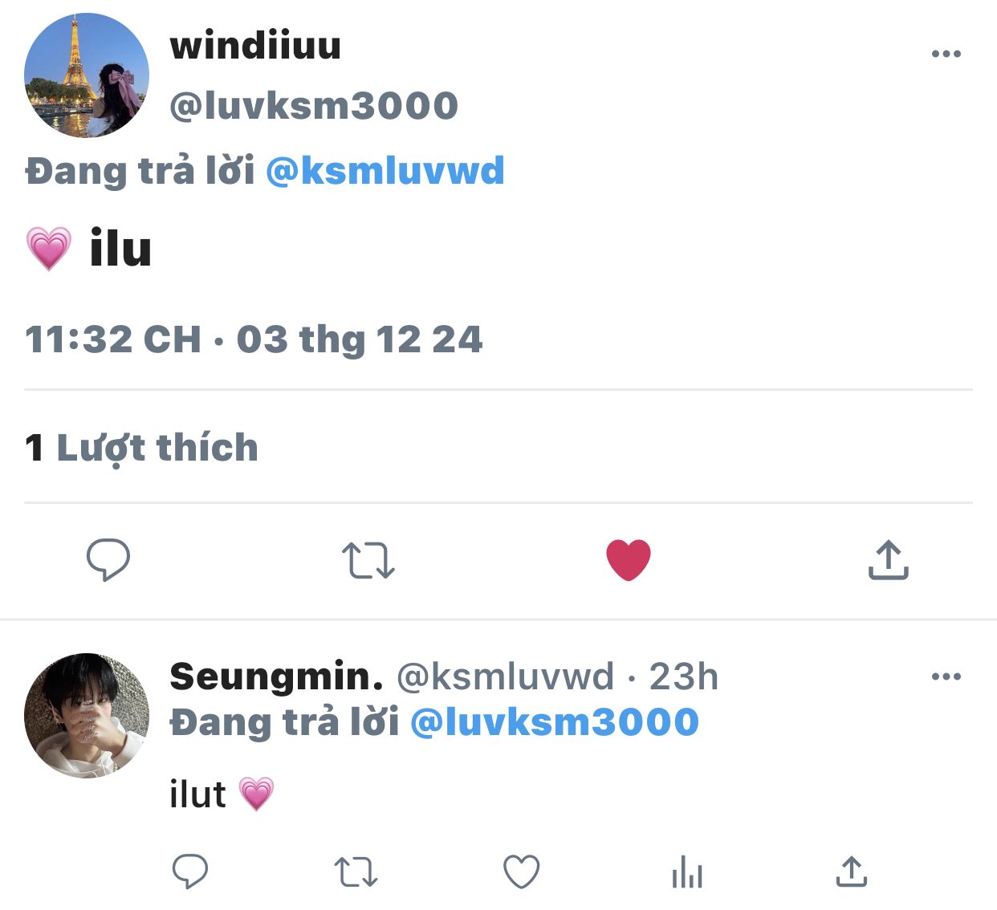View analytics of Seungmin's reply
Viewport: 997px width, 910px height.
pos(687,871)
